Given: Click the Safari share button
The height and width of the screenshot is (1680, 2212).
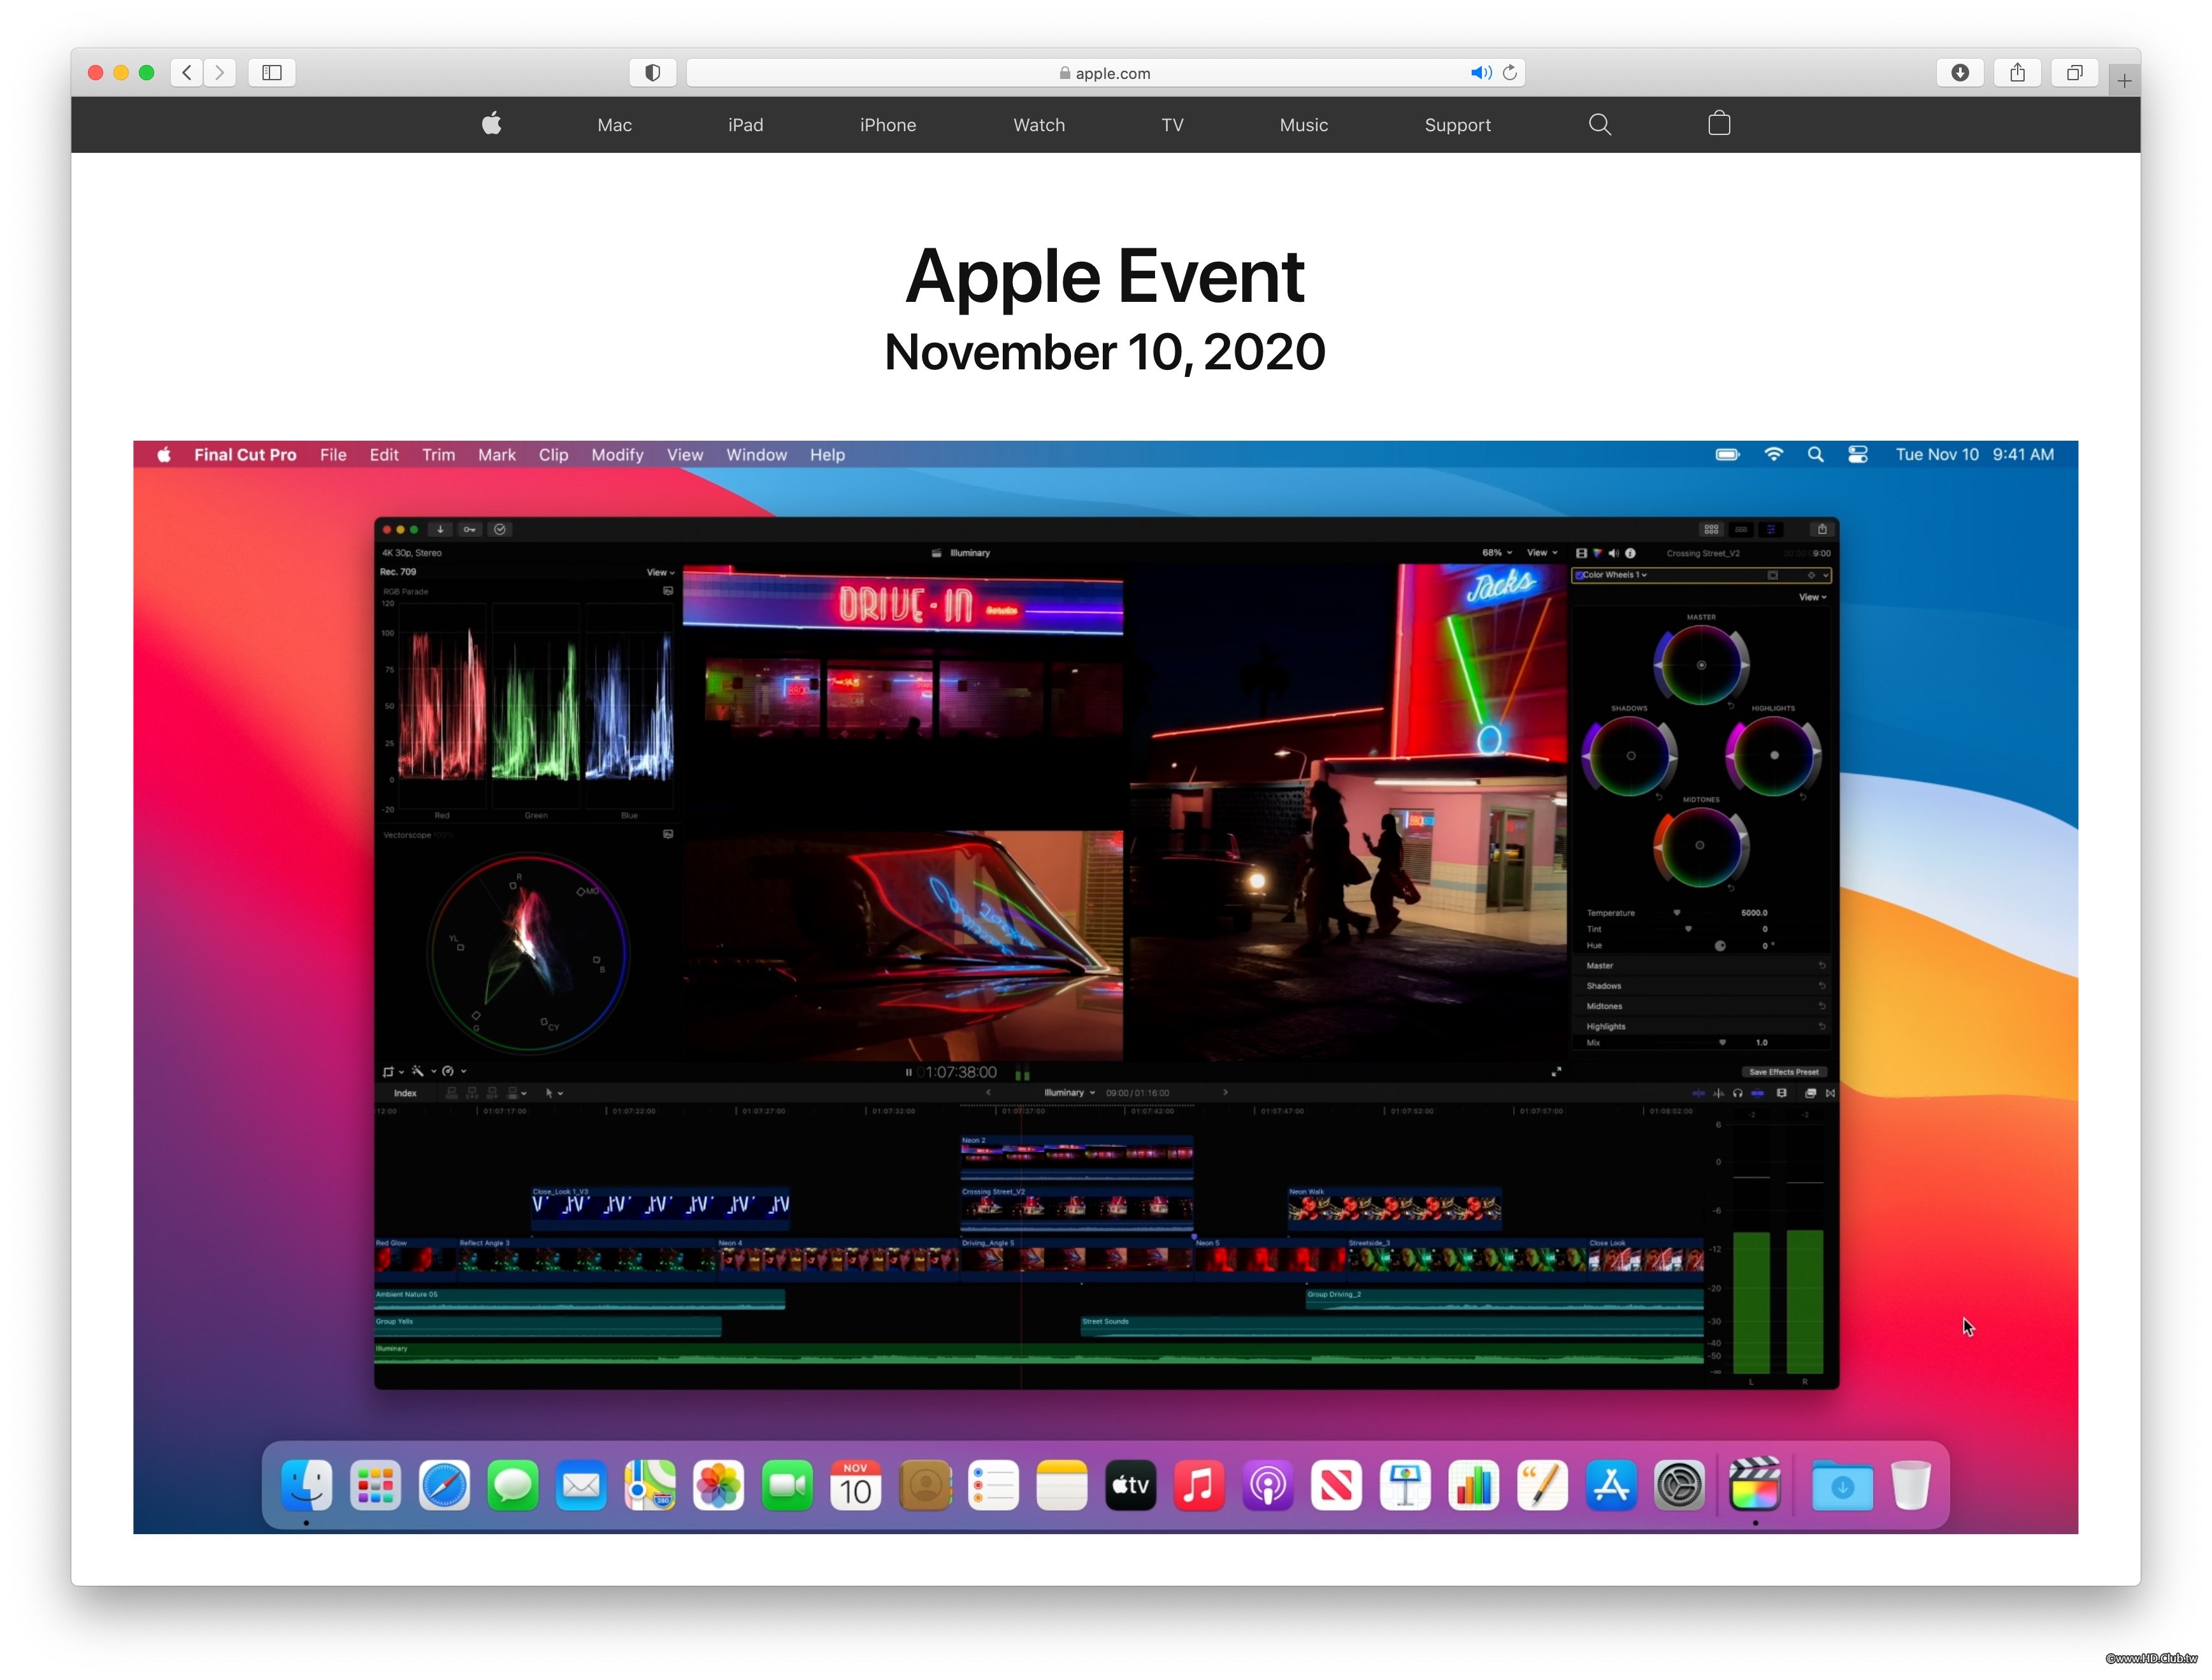Looking at the screenshot, I should click(x=2017, y=72).
